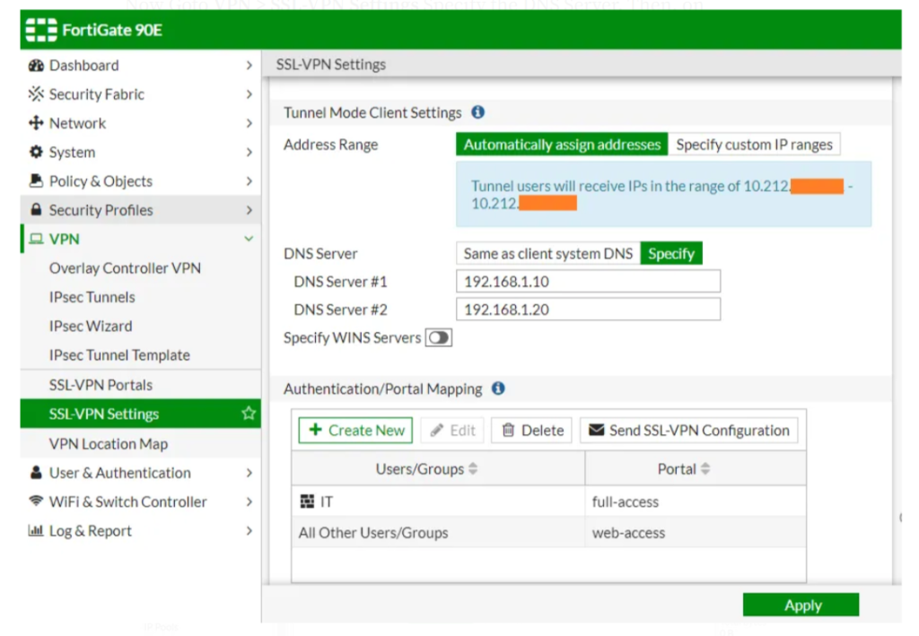919x636 pixels.
Task: Choose Same as client system DNS
Action: (x=548, y=253)
